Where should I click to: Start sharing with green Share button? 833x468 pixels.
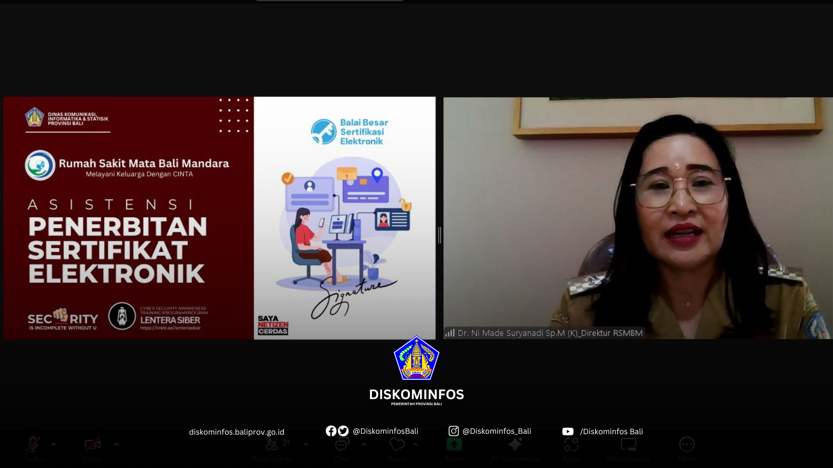[454, 449]
